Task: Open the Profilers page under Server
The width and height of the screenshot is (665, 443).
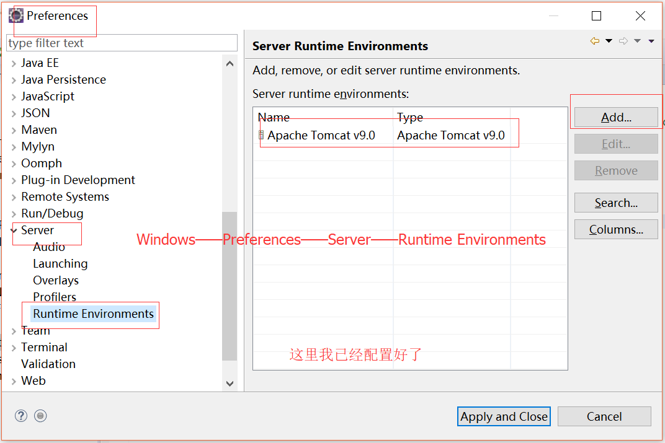Action: coord(55,297)
